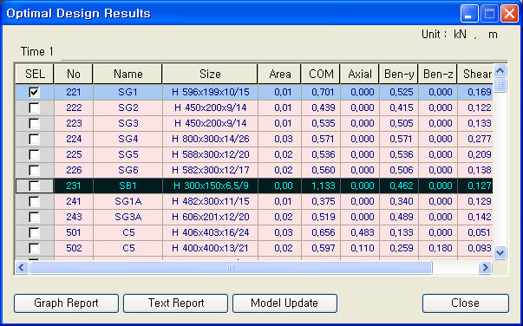
Task: Click size cell "H 800x300x14/26"
Action: pyautogui.click(x=211, y=139)
